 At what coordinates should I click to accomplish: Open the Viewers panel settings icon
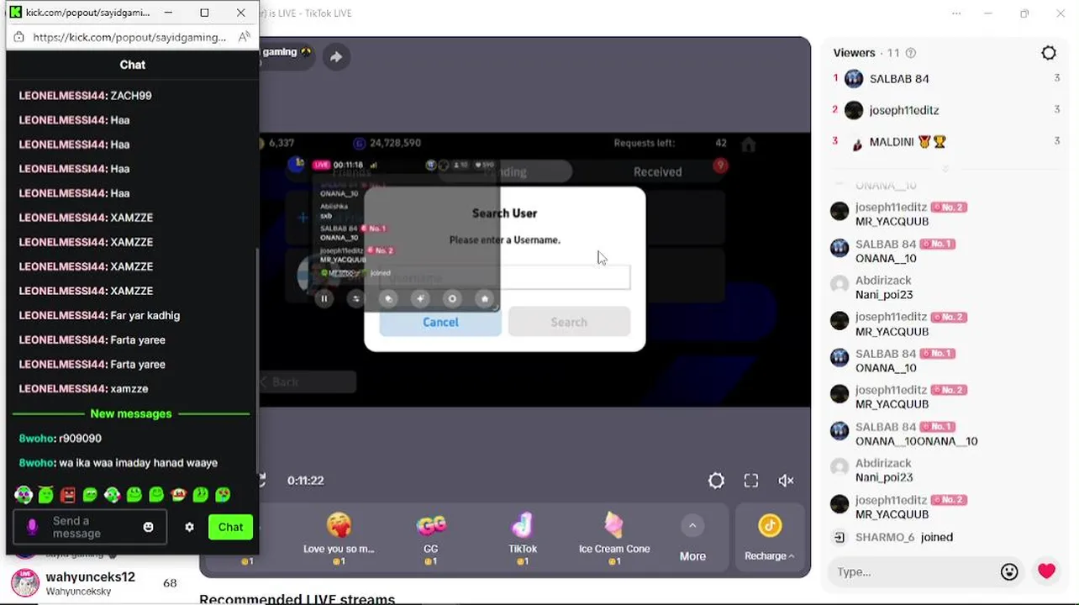point(1049,53)
